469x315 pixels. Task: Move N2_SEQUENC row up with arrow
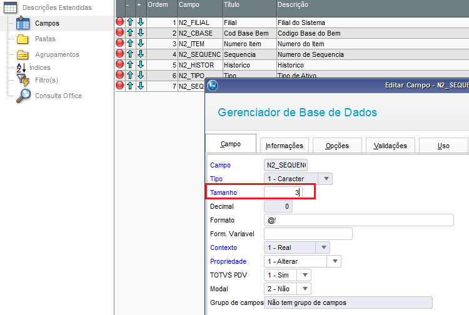[x=130, y=54]
